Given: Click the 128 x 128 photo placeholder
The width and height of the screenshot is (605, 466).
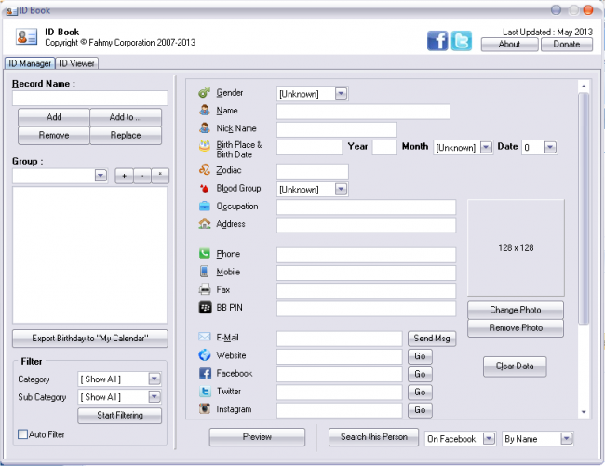Looking at the screenshot, I should 516,247.
